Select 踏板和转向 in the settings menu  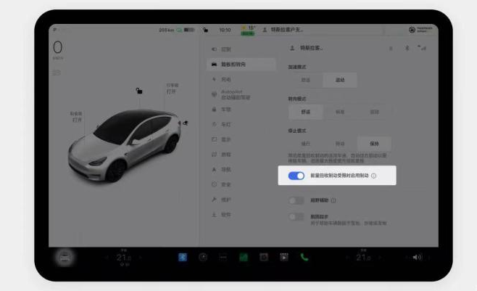pyautogui.click(x=238, y=65)
